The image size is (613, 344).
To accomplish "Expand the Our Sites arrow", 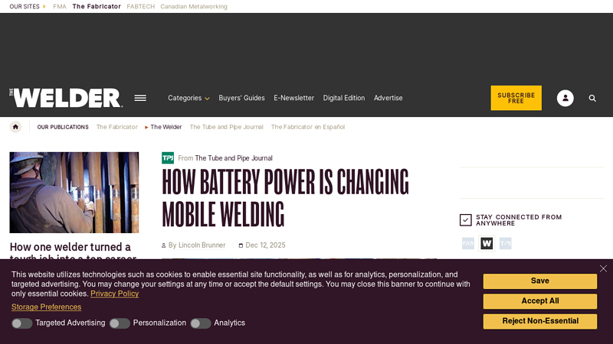I will coord(44,6).
